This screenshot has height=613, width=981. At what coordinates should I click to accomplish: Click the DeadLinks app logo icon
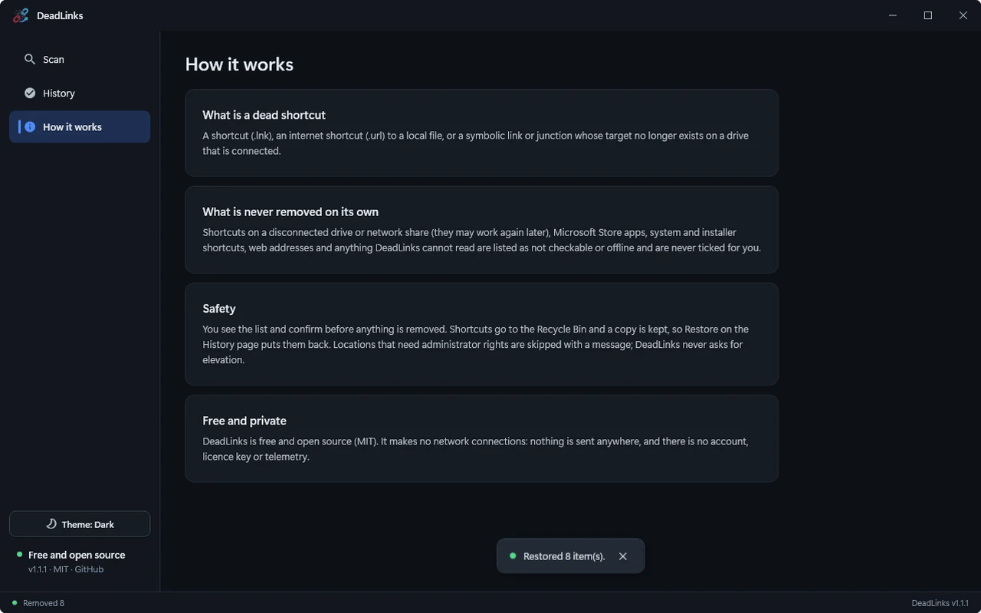(21, 15)
